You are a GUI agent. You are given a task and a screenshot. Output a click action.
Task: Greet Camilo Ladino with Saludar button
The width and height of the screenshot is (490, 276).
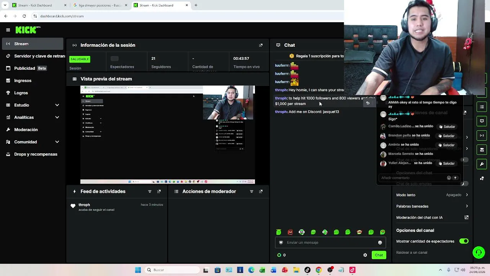coord(447,127)
